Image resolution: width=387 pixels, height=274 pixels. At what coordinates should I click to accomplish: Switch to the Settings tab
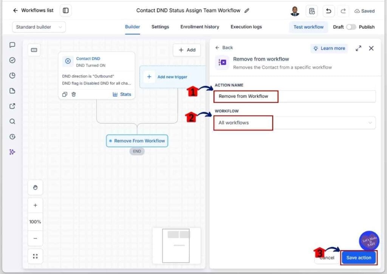pyautogui.click(x=160, y=27)
